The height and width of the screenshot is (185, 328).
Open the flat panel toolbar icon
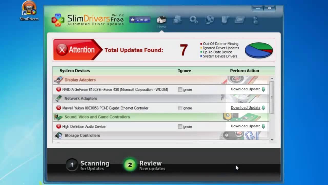(x=240, y=20)
